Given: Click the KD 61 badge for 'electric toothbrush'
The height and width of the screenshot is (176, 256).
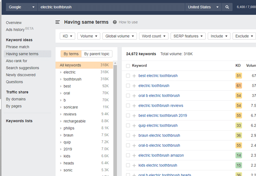Looking at the screenshot, I should [x=239, y=86].
